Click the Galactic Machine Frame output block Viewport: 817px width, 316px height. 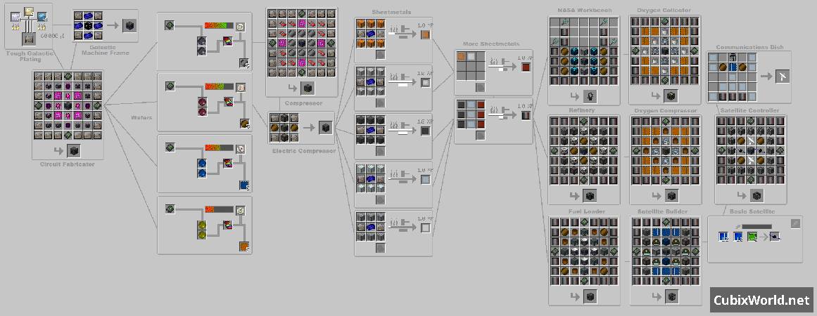point(129,25)
